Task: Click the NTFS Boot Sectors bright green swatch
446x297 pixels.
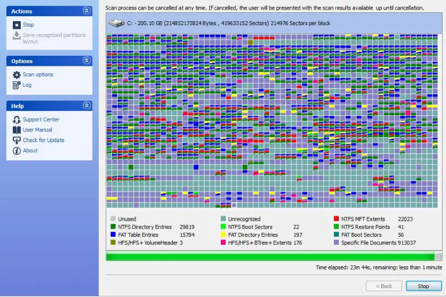Action: 223,227
